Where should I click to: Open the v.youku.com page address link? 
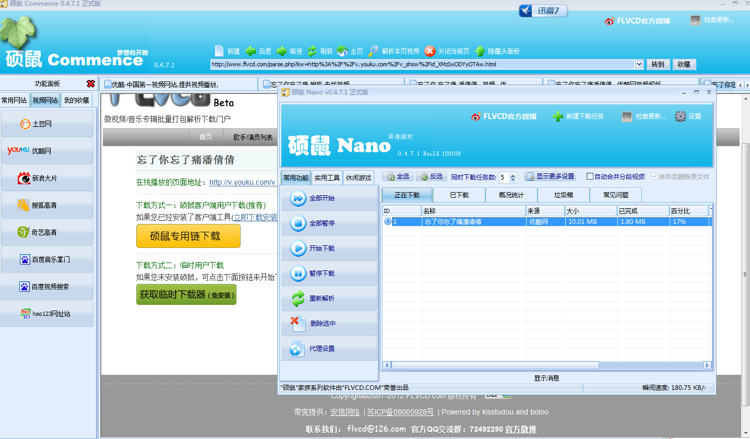click(x=242, y=182)
